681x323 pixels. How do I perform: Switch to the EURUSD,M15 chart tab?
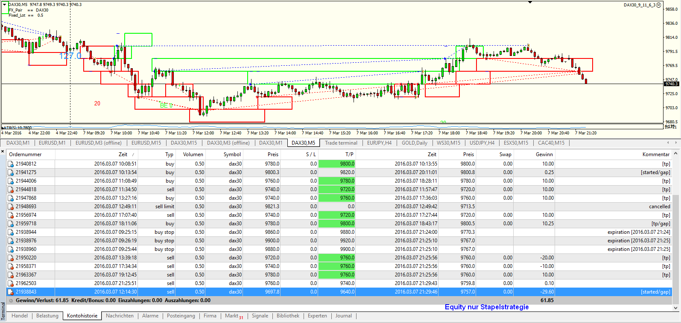[146, 143]
